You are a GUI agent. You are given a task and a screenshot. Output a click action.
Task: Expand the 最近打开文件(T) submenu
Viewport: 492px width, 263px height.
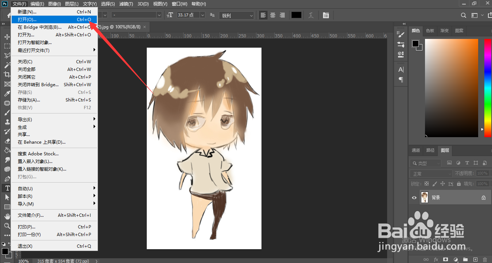coord(55,50)
